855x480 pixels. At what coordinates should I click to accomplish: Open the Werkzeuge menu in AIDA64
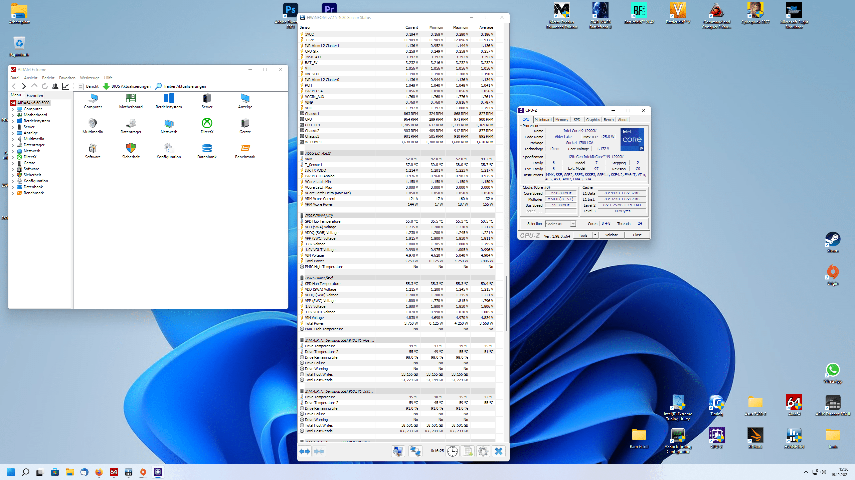point(90,78)
